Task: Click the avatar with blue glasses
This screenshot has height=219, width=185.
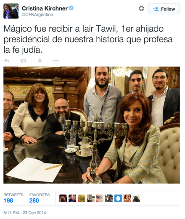Action: (x=100, y=198)
